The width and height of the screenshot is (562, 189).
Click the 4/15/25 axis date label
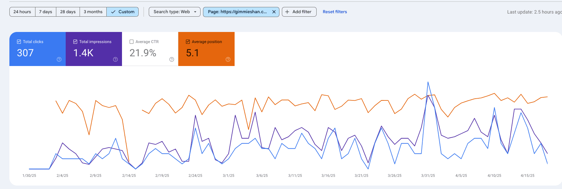(528, 176)
